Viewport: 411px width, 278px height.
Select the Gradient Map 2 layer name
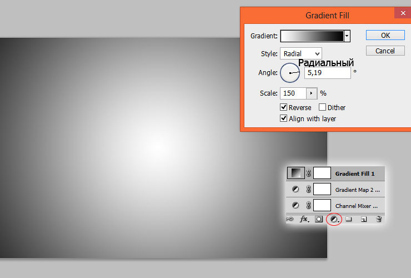point(358,190)
